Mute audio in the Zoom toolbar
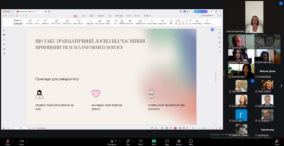 click(x=8, y=141)
